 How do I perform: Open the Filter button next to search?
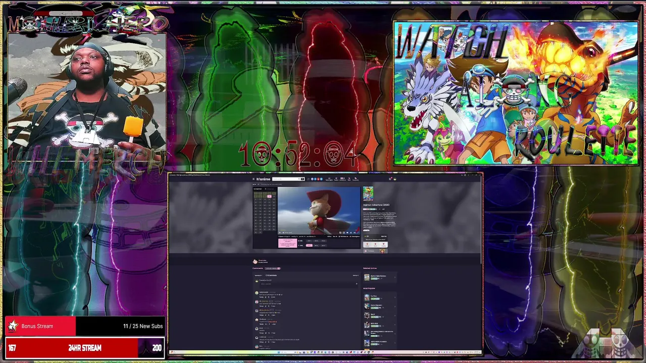point(302,179)
